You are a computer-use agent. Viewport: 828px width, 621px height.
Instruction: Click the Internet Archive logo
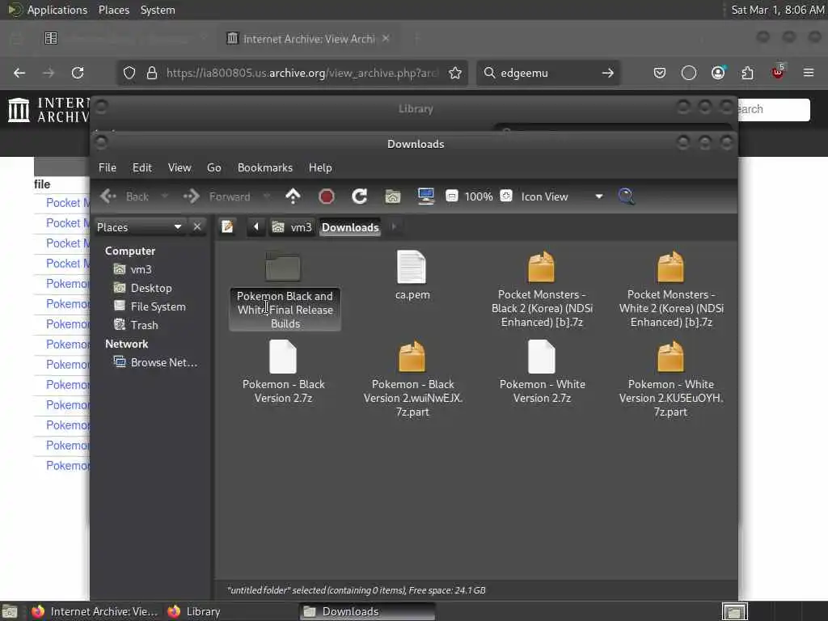[x=49, y=110]
